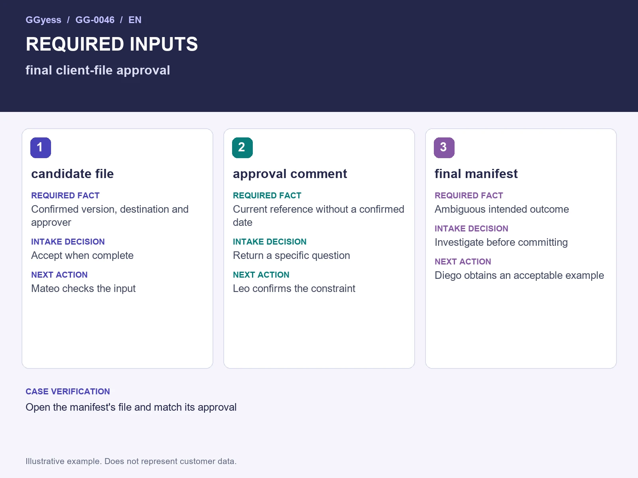Select the 'candidate file' card heading

coord(73,174)
